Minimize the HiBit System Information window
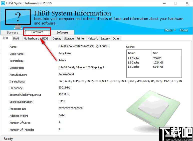Screen dimensions: 193x141 pos(164,3)
